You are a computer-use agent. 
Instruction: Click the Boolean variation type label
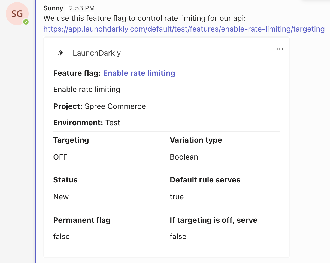(184, 157)
